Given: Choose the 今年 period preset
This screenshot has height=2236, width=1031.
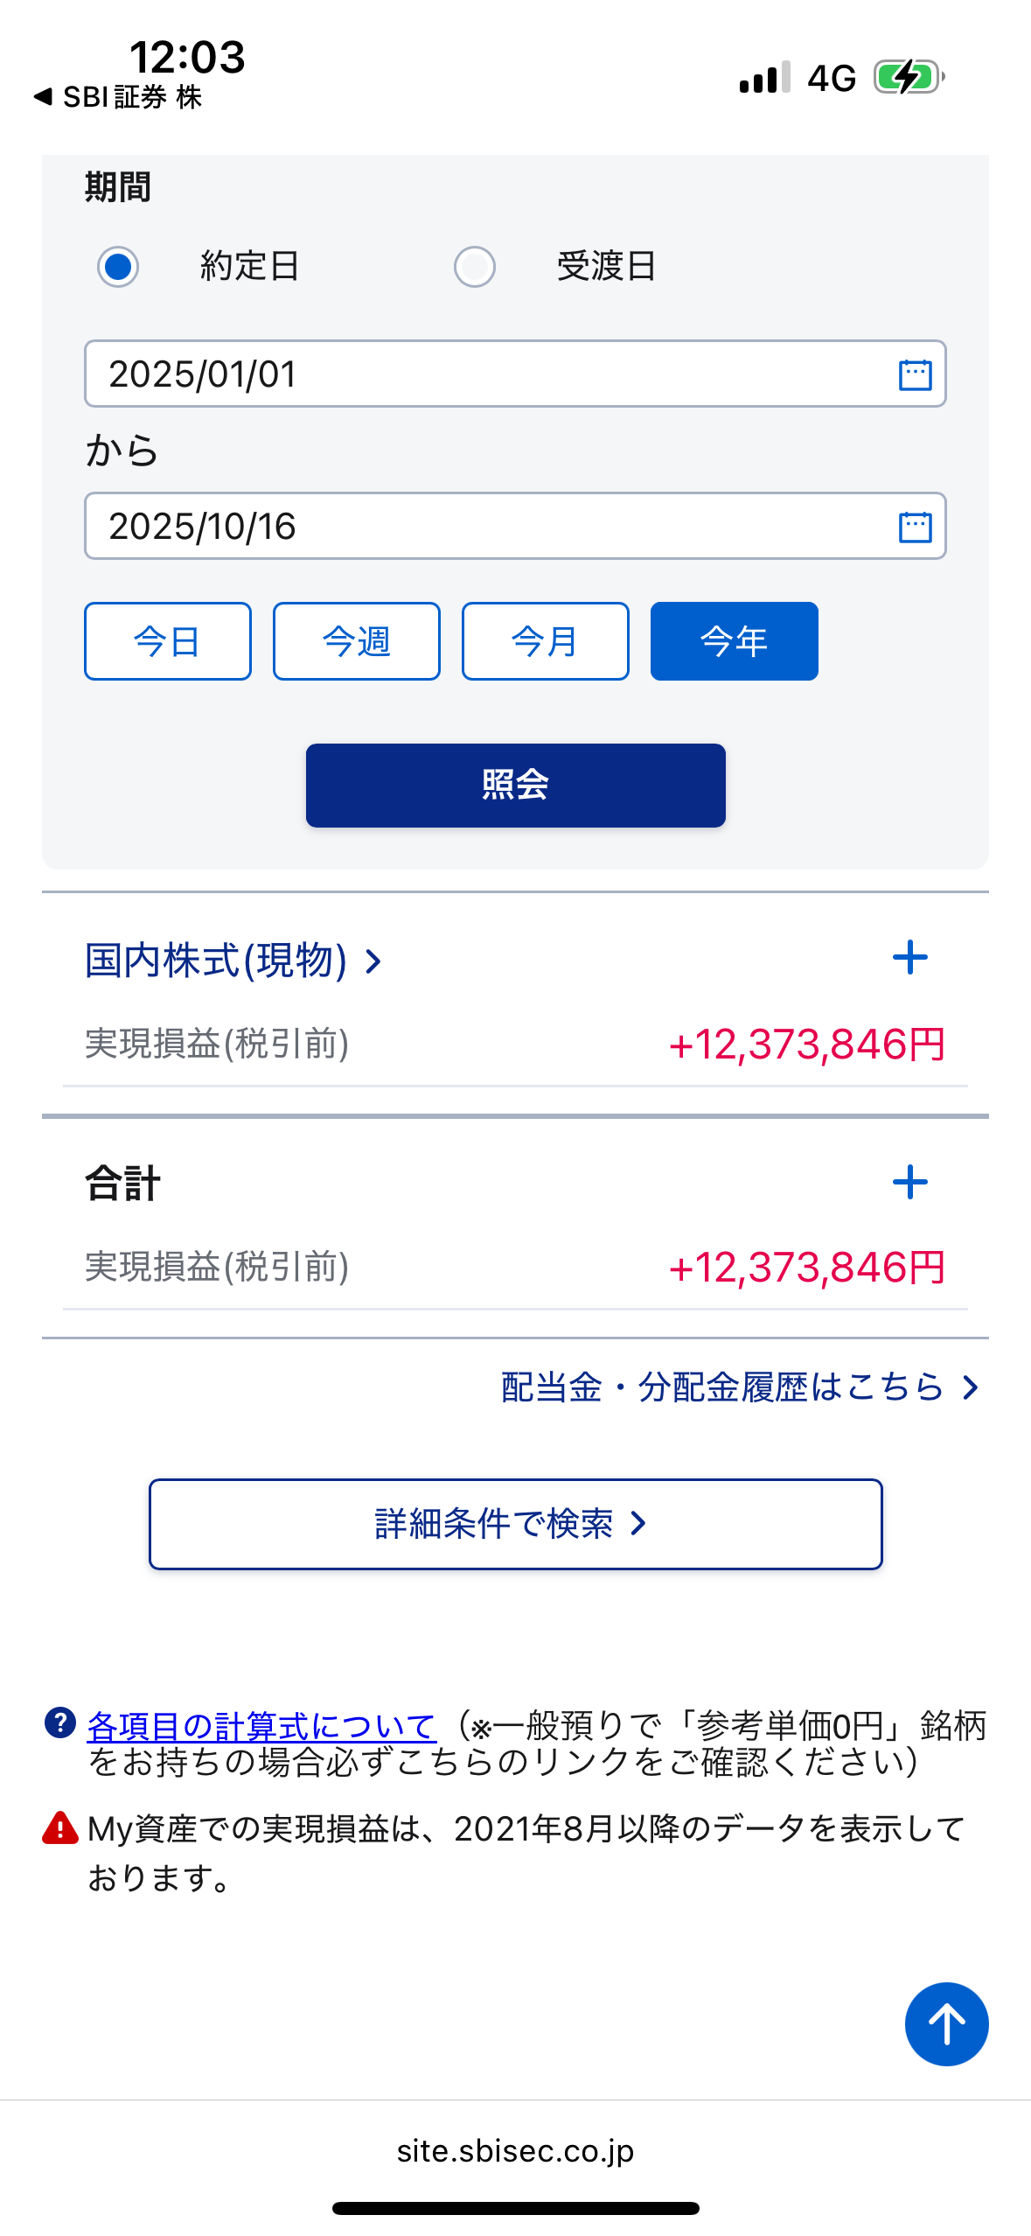Looking at the screenshot, I should [x=735, y=641].
